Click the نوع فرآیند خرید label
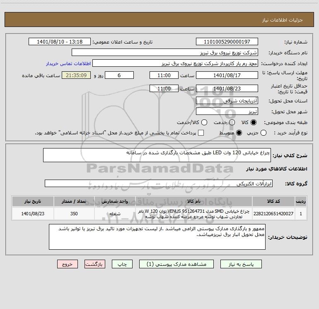This screenshot has height=309, width=319. click(x=290, y=133)
